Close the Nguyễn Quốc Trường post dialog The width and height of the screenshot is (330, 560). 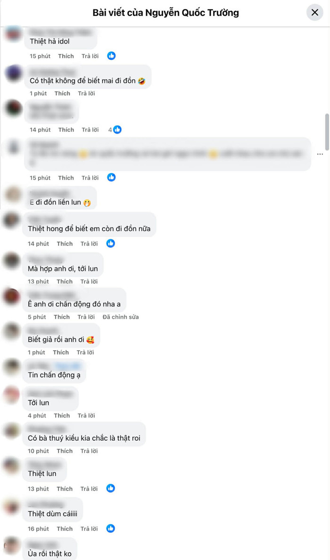click(314, 13)
